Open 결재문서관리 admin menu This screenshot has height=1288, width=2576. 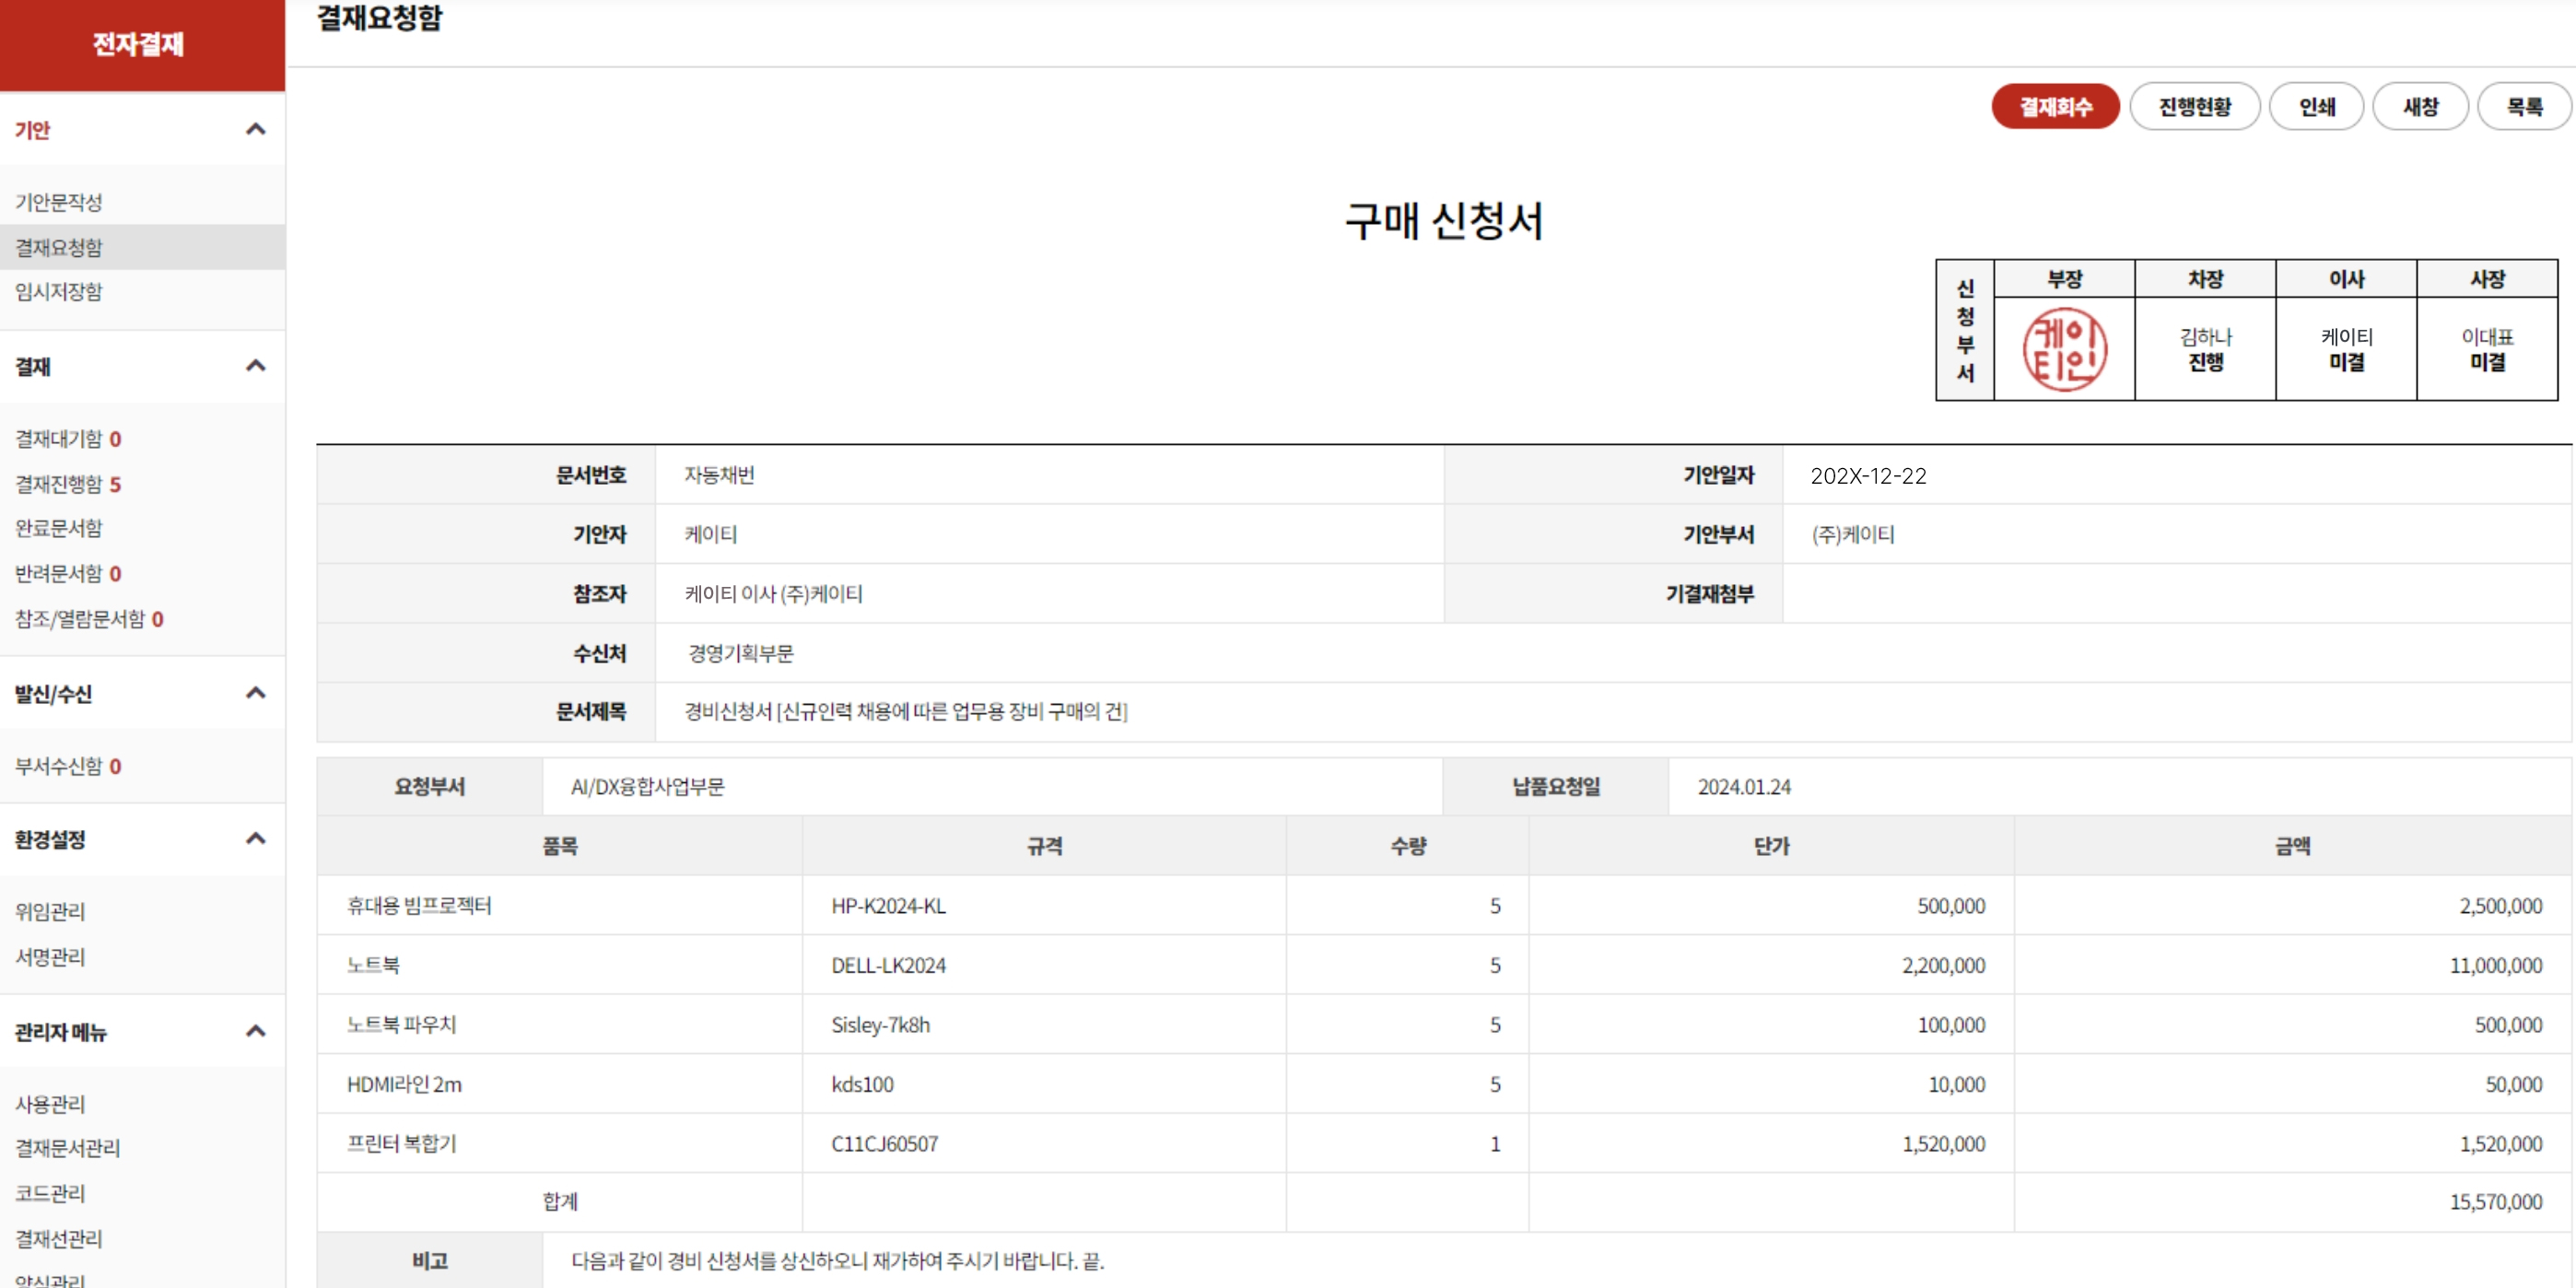click(x=67, y=1148)
